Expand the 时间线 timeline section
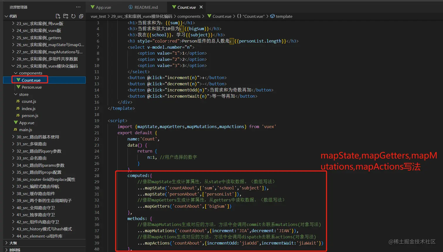Viewport: 443px width, 252px height. tap(6, 250)
